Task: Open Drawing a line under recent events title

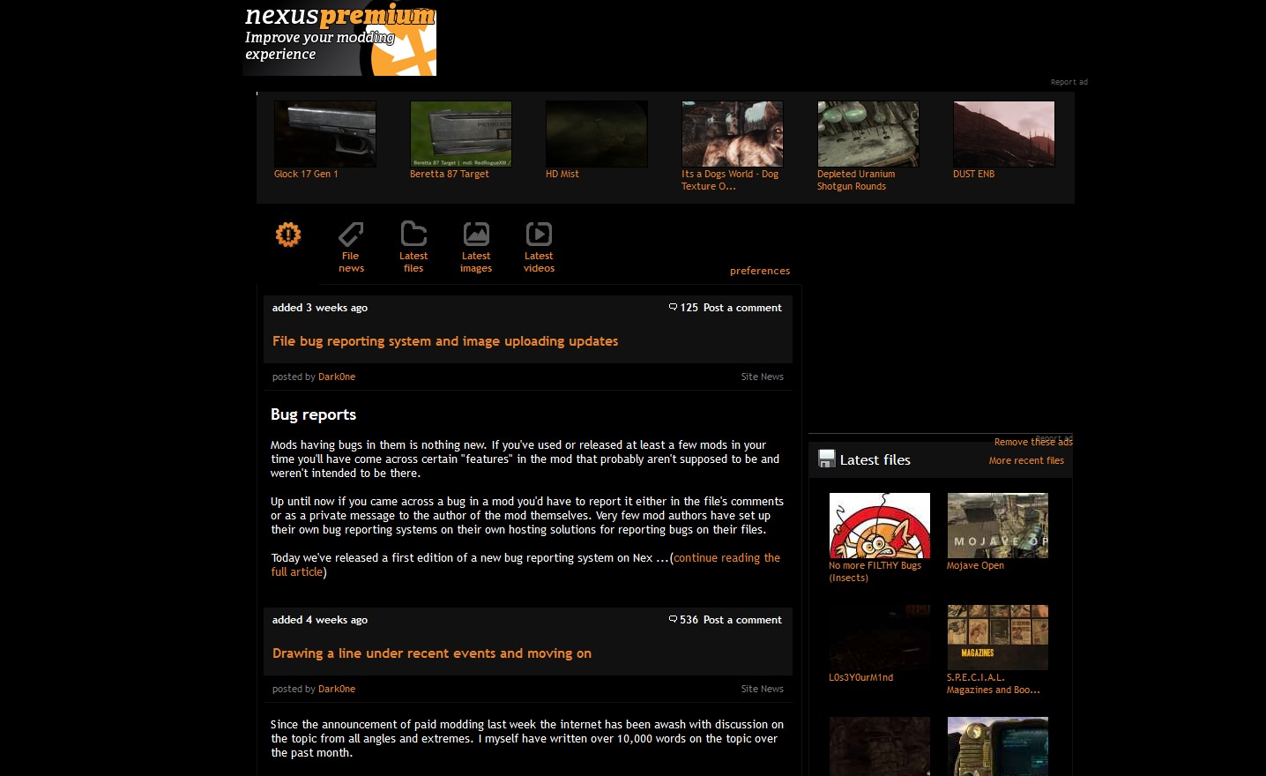Action: (x=432, y=653)
